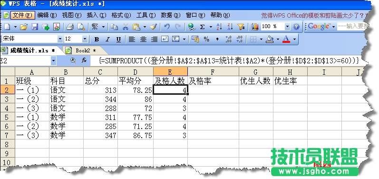
Task: Open the 插入(I) menu
Action: click(x=97, y=15)
